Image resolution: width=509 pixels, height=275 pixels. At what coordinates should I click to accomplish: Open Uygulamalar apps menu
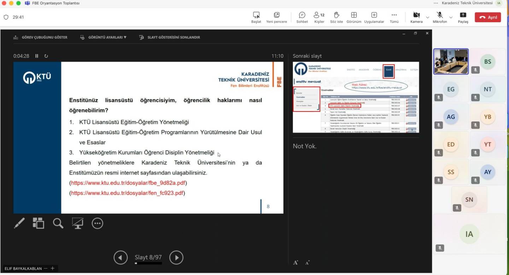[x=374, y=17]
